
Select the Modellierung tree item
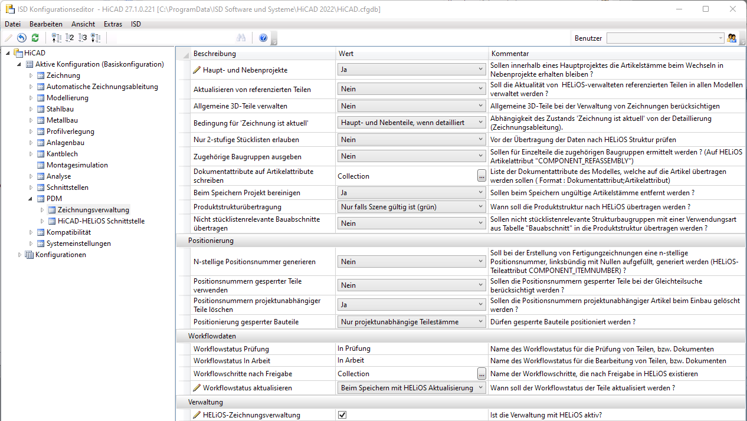(x=67, y=98)
